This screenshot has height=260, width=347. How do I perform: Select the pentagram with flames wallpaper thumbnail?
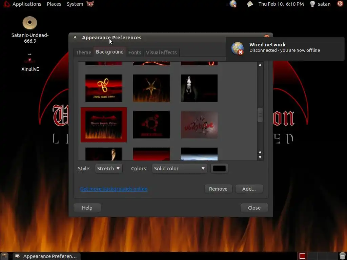(151, 88)
